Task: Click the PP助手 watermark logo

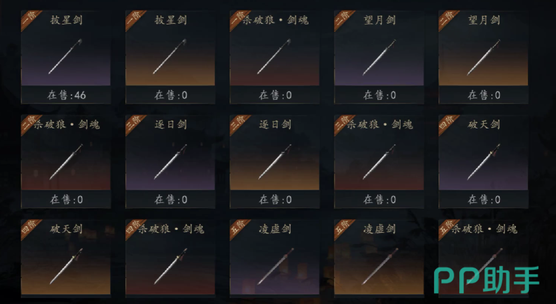Action: (x=486, y=280)
